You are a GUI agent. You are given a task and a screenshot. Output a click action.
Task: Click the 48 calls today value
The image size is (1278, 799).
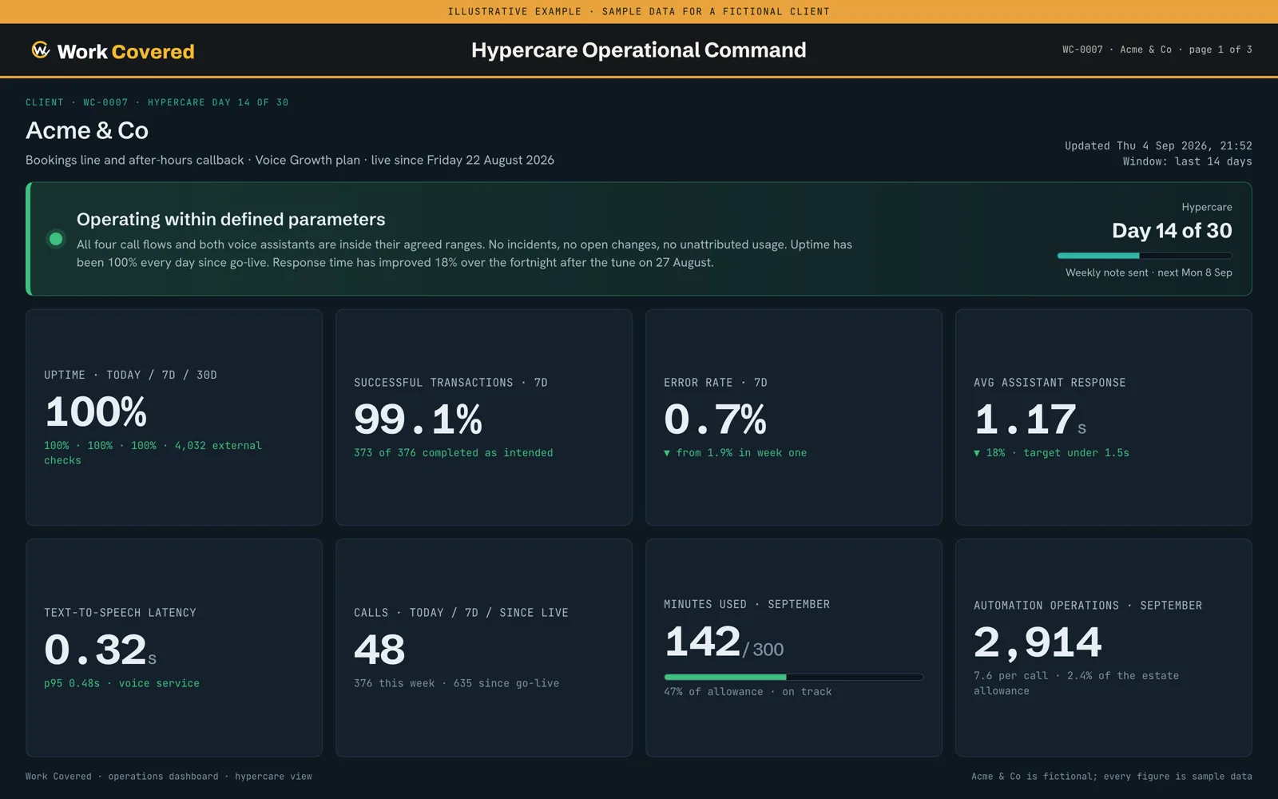coord(379,650)
